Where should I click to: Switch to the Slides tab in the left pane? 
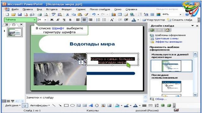pyautogui.click(x=14, y=24)
